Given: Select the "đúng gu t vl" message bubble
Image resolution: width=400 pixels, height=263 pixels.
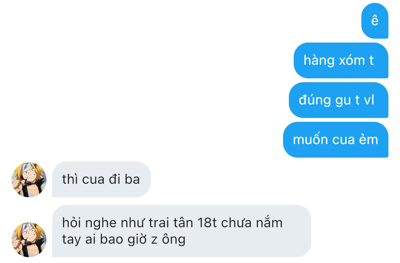Looking at the screenshot, I should click(338, 100).
